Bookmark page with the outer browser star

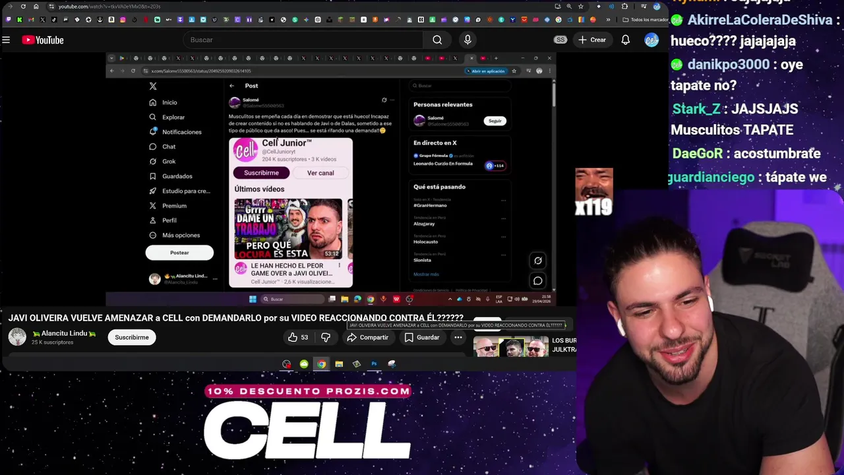coord(580,7)
